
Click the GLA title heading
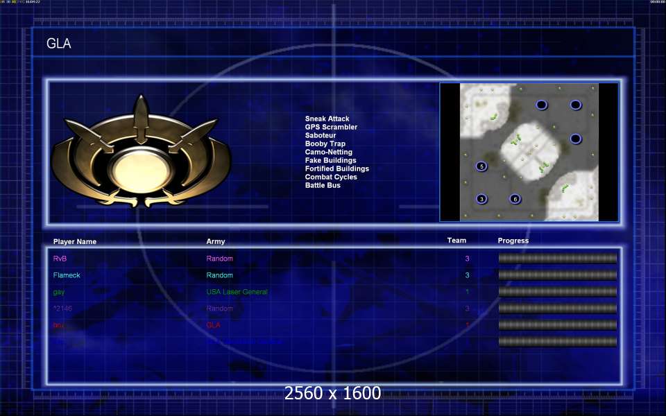58,43
